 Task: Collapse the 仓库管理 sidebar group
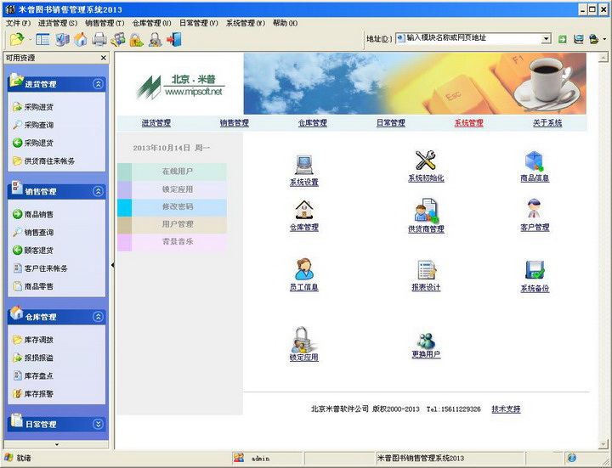[98, 317]
